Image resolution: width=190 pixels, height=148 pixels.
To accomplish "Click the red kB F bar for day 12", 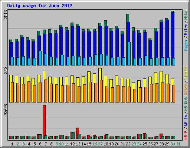I will point(71,136).
